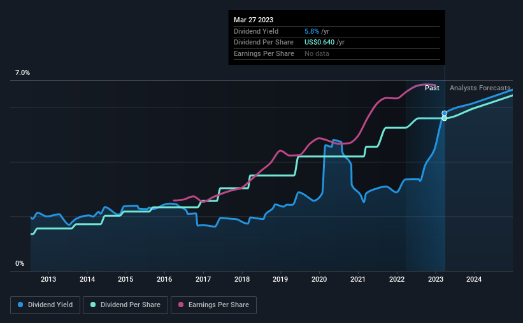Click the 2018 x-axis label
523x323 pixels.
tap(242, 279)
